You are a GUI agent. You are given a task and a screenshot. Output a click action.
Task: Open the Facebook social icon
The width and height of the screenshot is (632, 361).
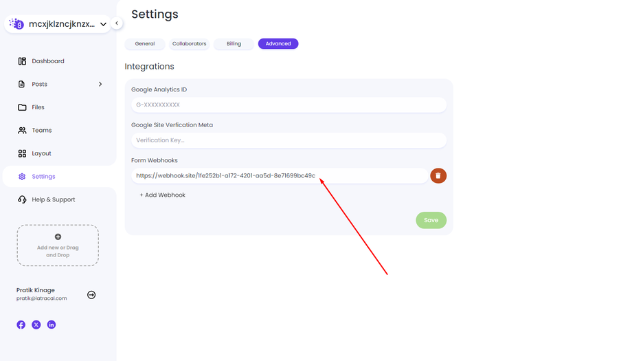coord(21,325)
